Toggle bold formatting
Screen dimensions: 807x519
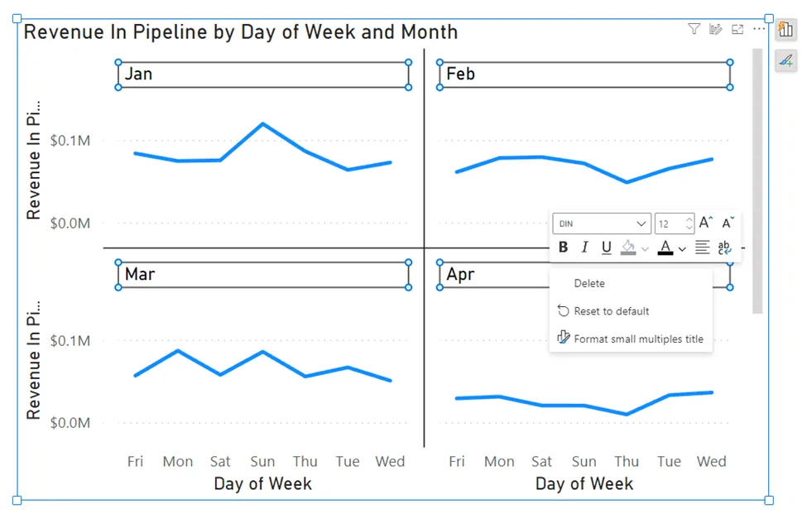563,247
